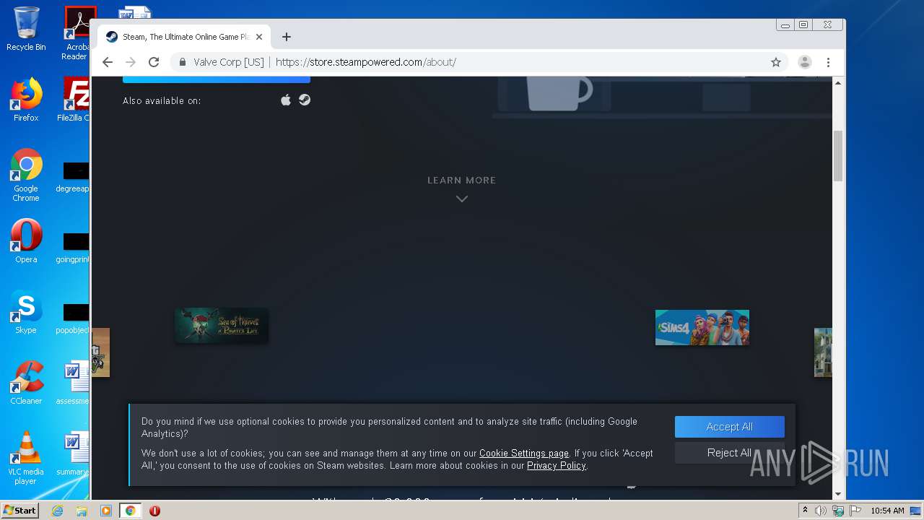Open the Chrome three-dot menu
Image resolution: width=924 pixels, height=520 pixels.
coord(829,62)
